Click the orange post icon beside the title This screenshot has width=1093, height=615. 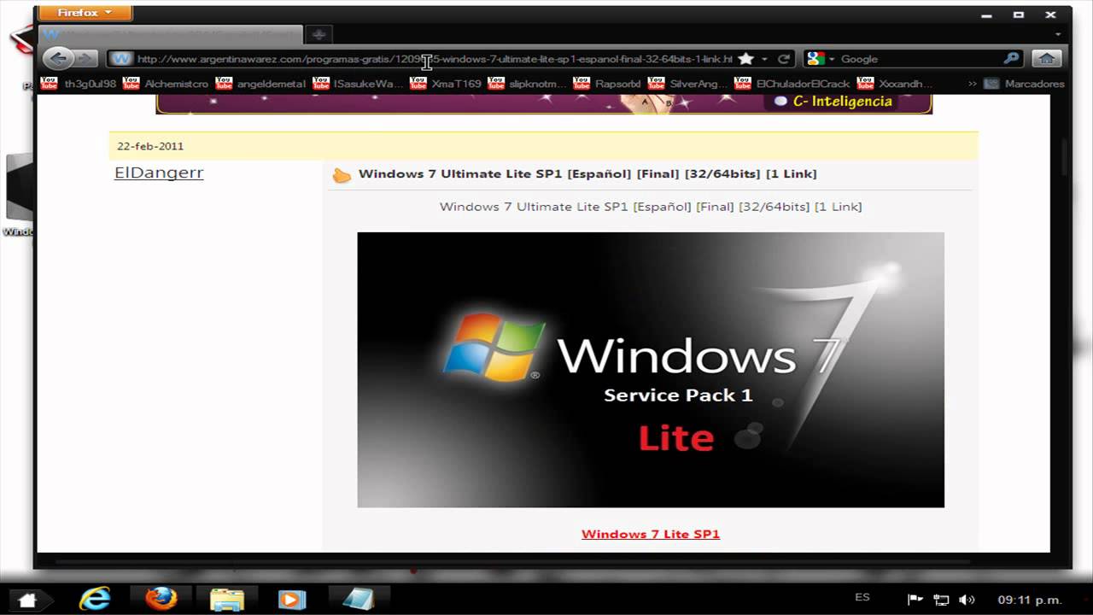[342, 175]
